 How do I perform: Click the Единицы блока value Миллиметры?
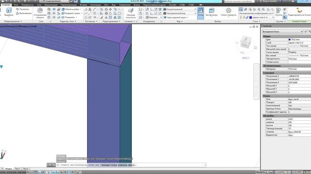[x=299, y=109]
